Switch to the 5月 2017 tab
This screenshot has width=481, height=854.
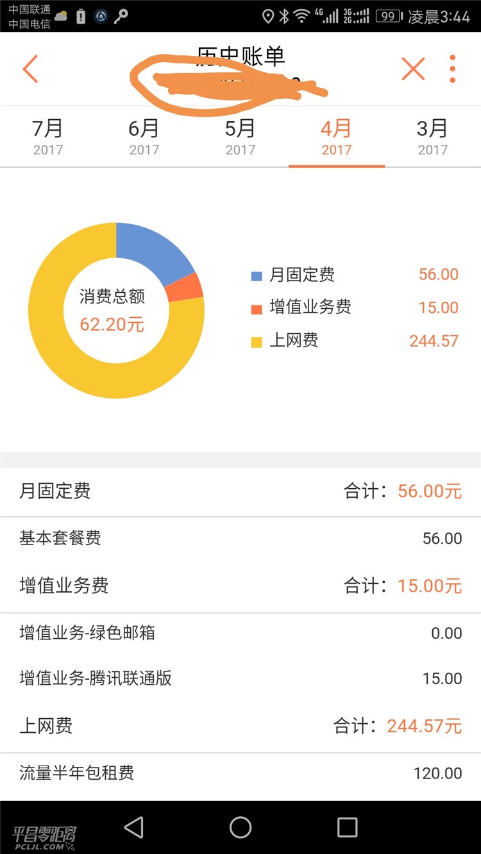coord(240,136)
